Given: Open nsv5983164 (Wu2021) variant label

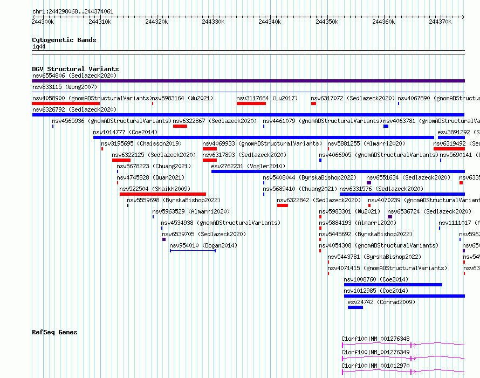Looking at the screenshot, I should click(x=182, y=98).
